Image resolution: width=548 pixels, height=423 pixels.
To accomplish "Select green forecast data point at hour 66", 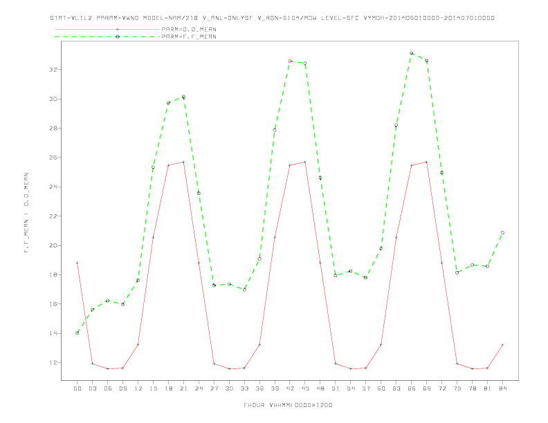I will point(412,53).
